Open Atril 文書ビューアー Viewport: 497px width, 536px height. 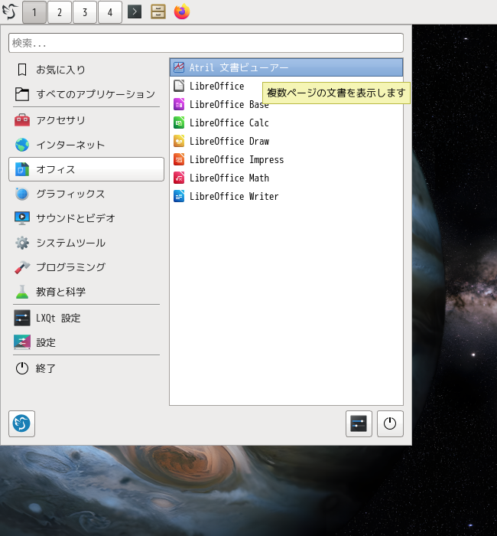coord(239,67)
